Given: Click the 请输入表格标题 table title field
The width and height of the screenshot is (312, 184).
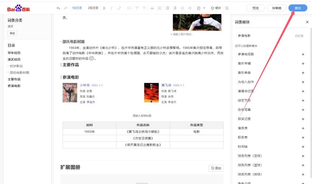Looking at the screenshot, I should tap(142, 116).
